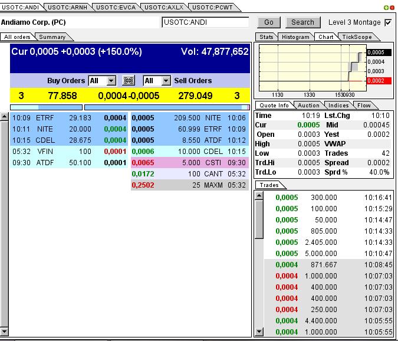Open the TickScope tab

click(357, 37)
